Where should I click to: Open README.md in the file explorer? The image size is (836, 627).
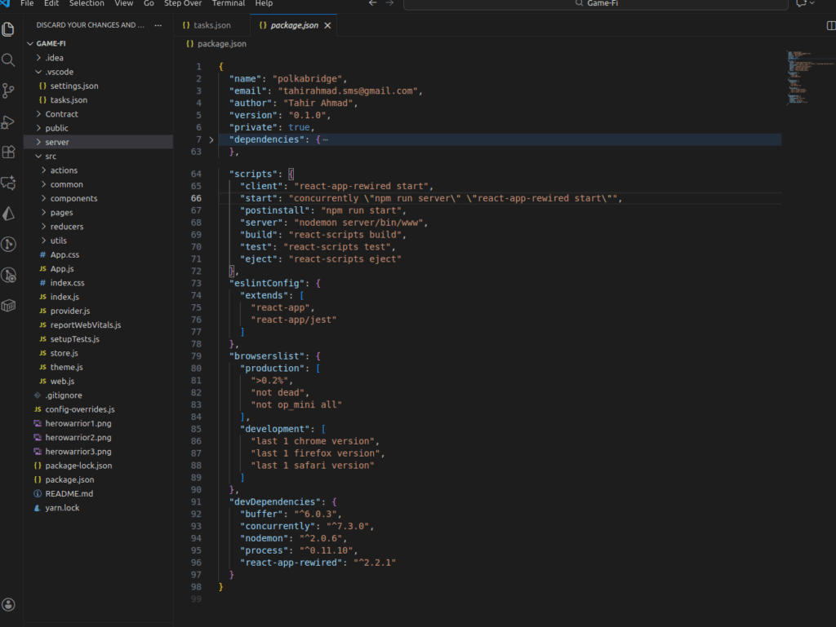coord(69,493)
